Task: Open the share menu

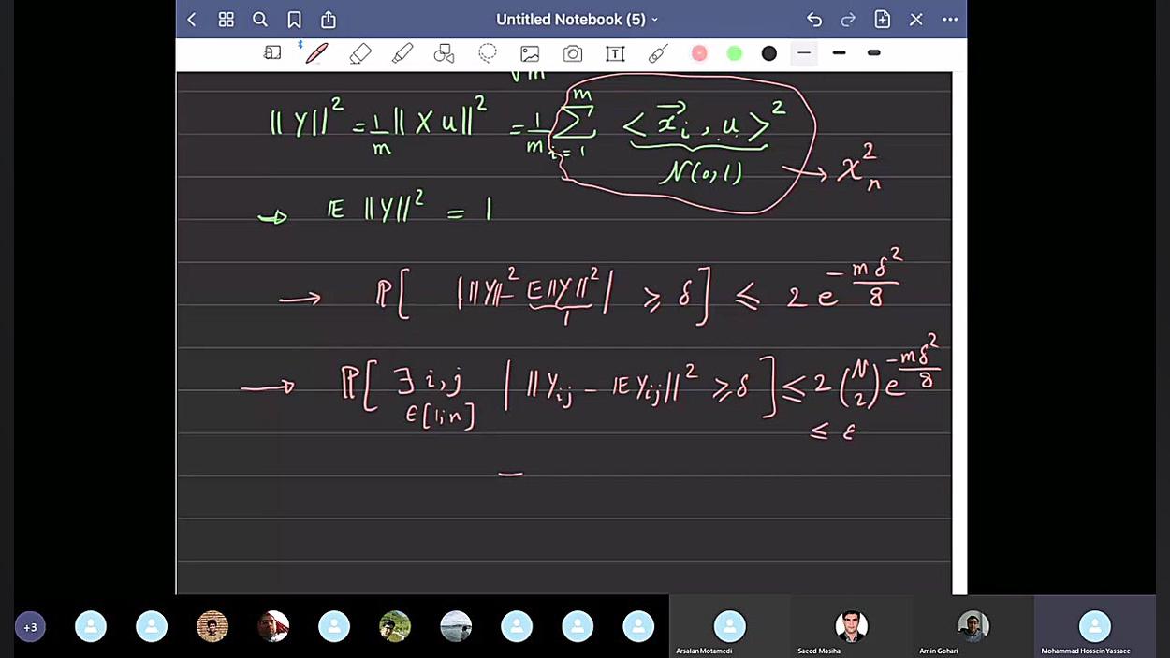Action: tap(328, 19)
